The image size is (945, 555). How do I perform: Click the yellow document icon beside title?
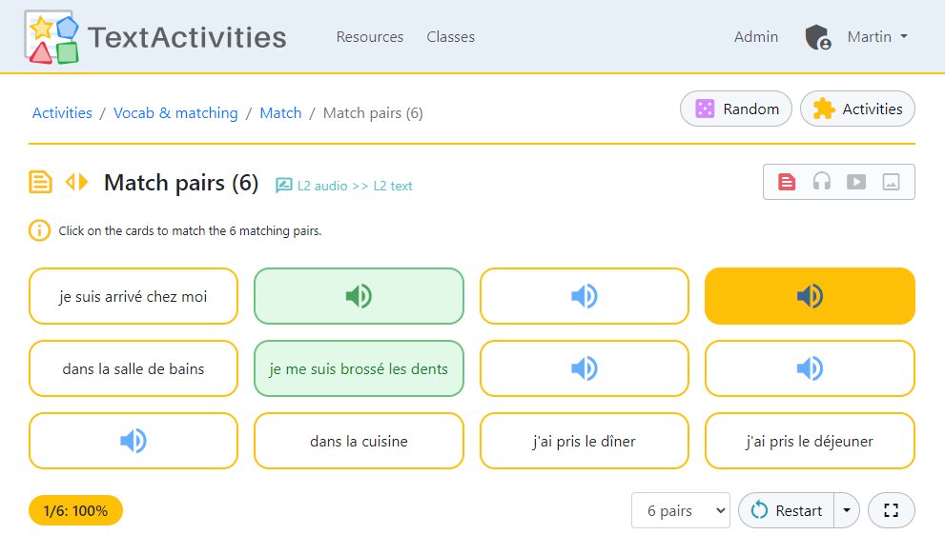(40, 182)
